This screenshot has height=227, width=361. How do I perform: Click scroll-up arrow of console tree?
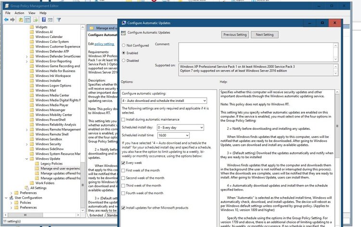[83, 27]
